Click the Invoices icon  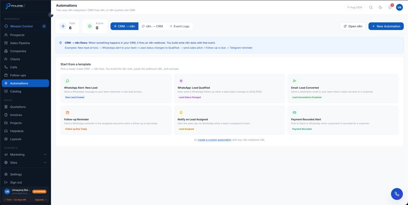6,115
